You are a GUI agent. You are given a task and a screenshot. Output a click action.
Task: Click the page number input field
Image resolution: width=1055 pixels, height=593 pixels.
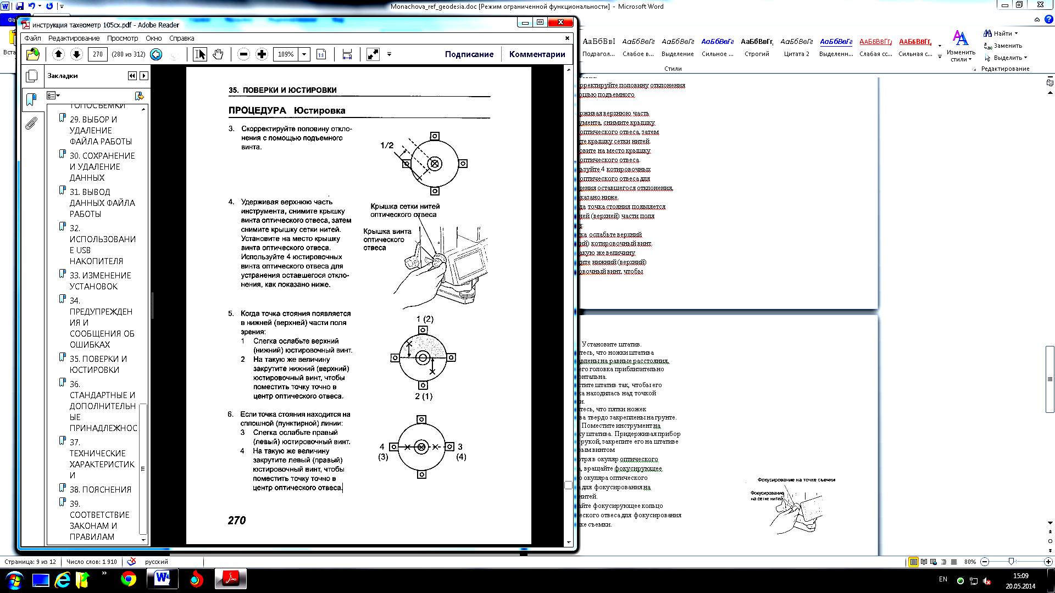point(97,54)
